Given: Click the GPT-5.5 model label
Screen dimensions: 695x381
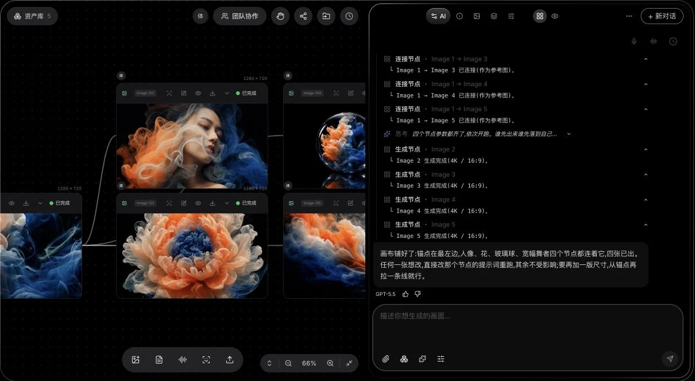Looking at the screenshot, I should 385,294.
